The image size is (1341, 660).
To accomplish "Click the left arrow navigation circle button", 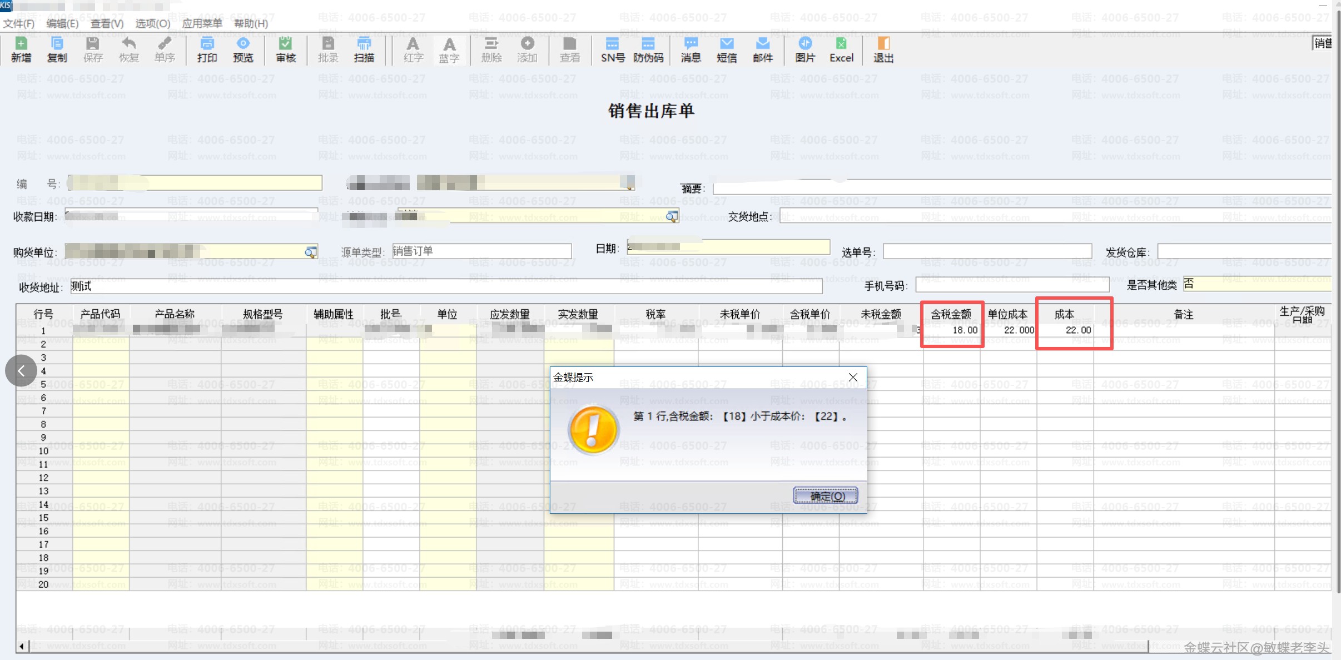I will 21,371.
